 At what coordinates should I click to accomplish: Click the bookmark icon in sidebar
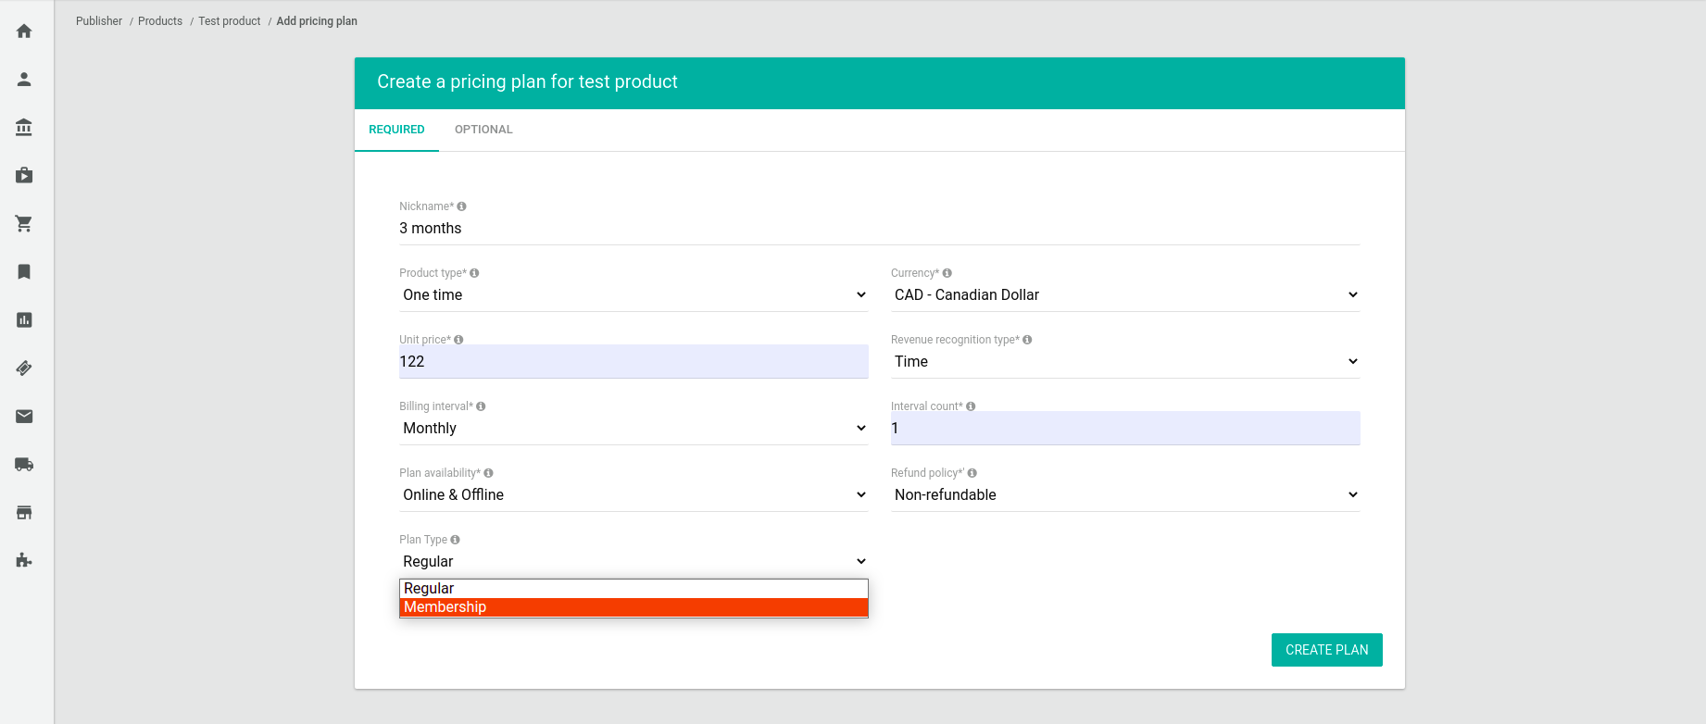(x=24, y=272)
